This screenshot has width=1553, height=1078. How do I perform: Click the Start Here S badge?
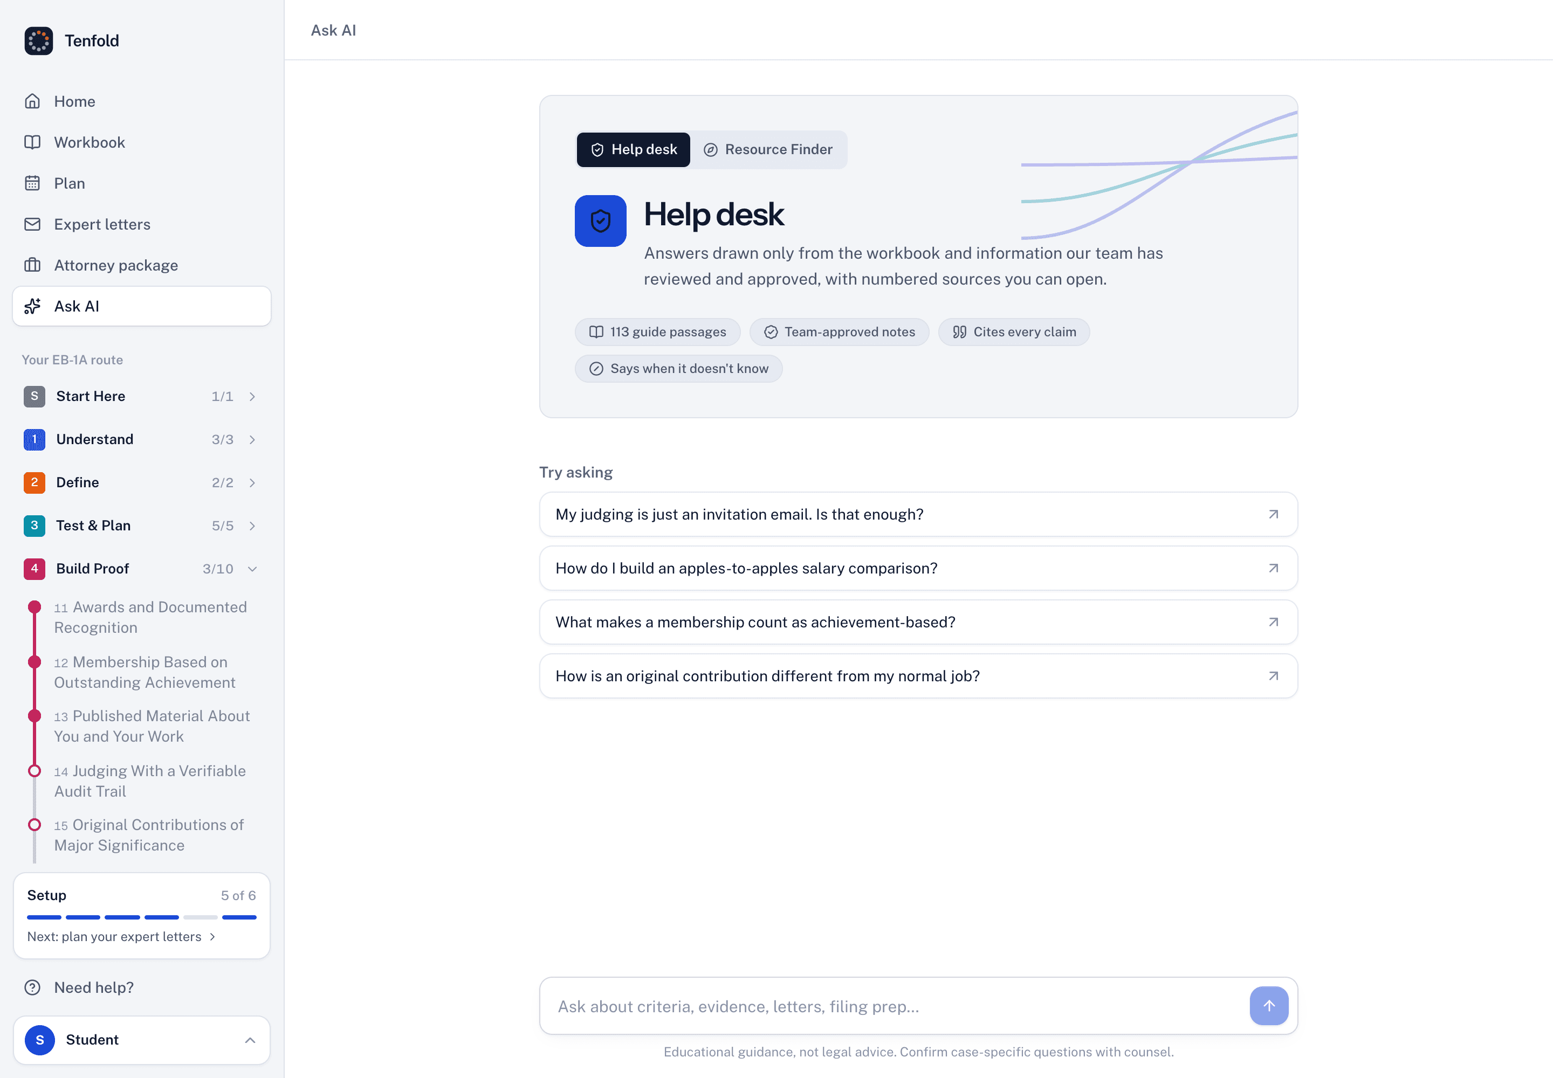(x=35, y=397)
